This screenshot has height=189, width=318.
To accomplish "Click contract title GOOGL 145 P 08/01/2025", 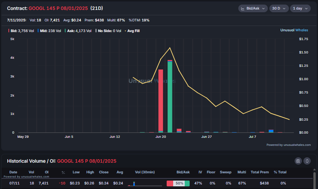I will (x=58, y=8).
